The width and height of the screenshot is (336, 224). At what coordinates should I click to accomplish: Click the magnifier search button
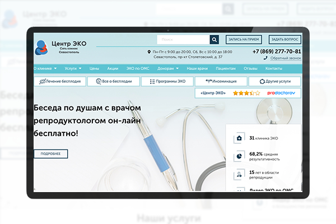pos(214,39)
